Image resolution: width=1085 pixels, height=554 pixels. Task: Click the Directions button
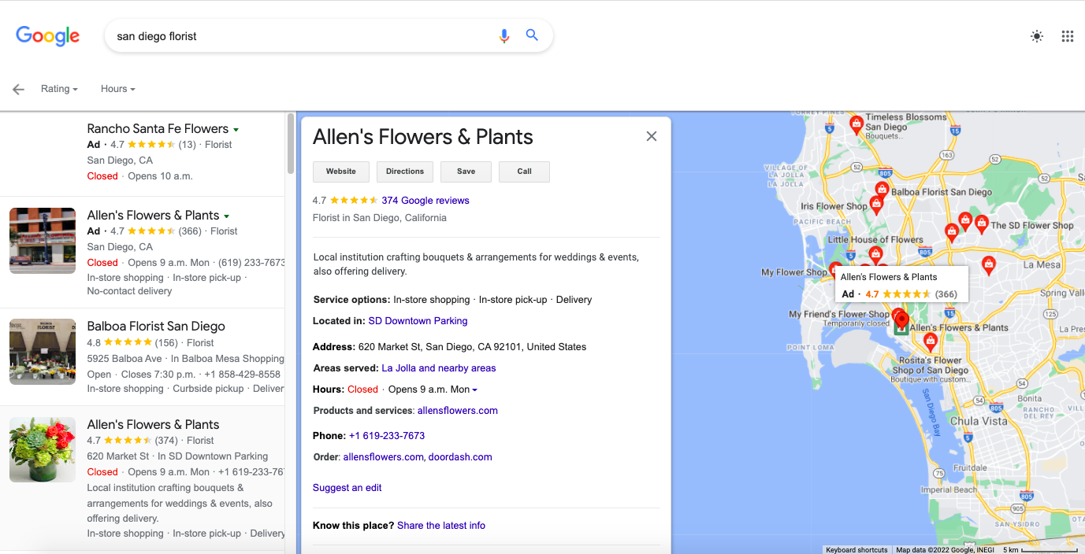point(404,172)
